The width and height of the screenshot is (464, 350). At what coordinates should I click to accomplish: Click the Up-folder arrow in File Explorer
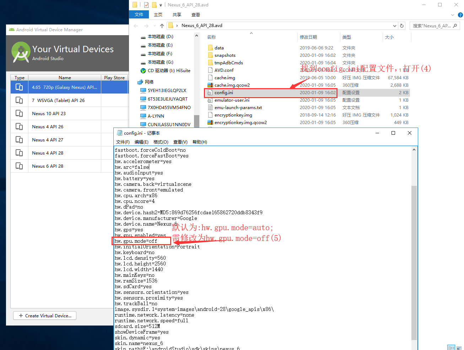(x=162, y=26)
